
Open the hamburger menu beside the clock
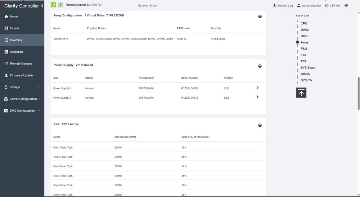point(346,5)
